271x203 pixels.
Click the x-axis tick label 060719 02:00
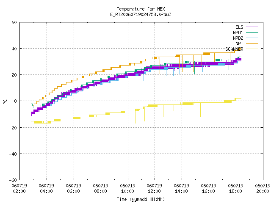tap(19, 189)
